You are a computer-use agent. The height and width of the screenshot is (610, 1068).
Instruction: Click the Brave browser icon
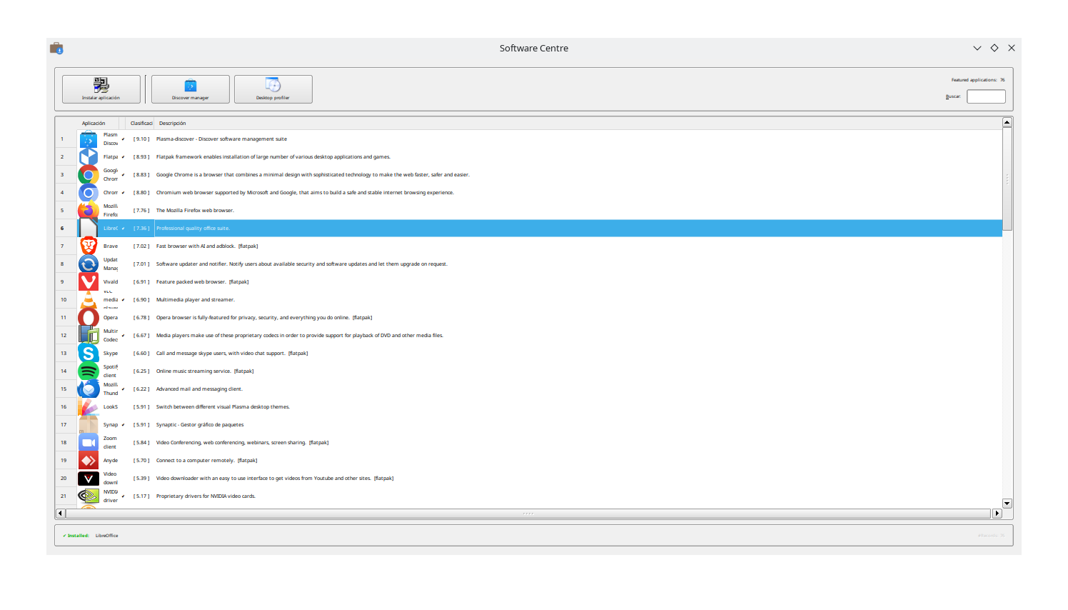point(89,246)
